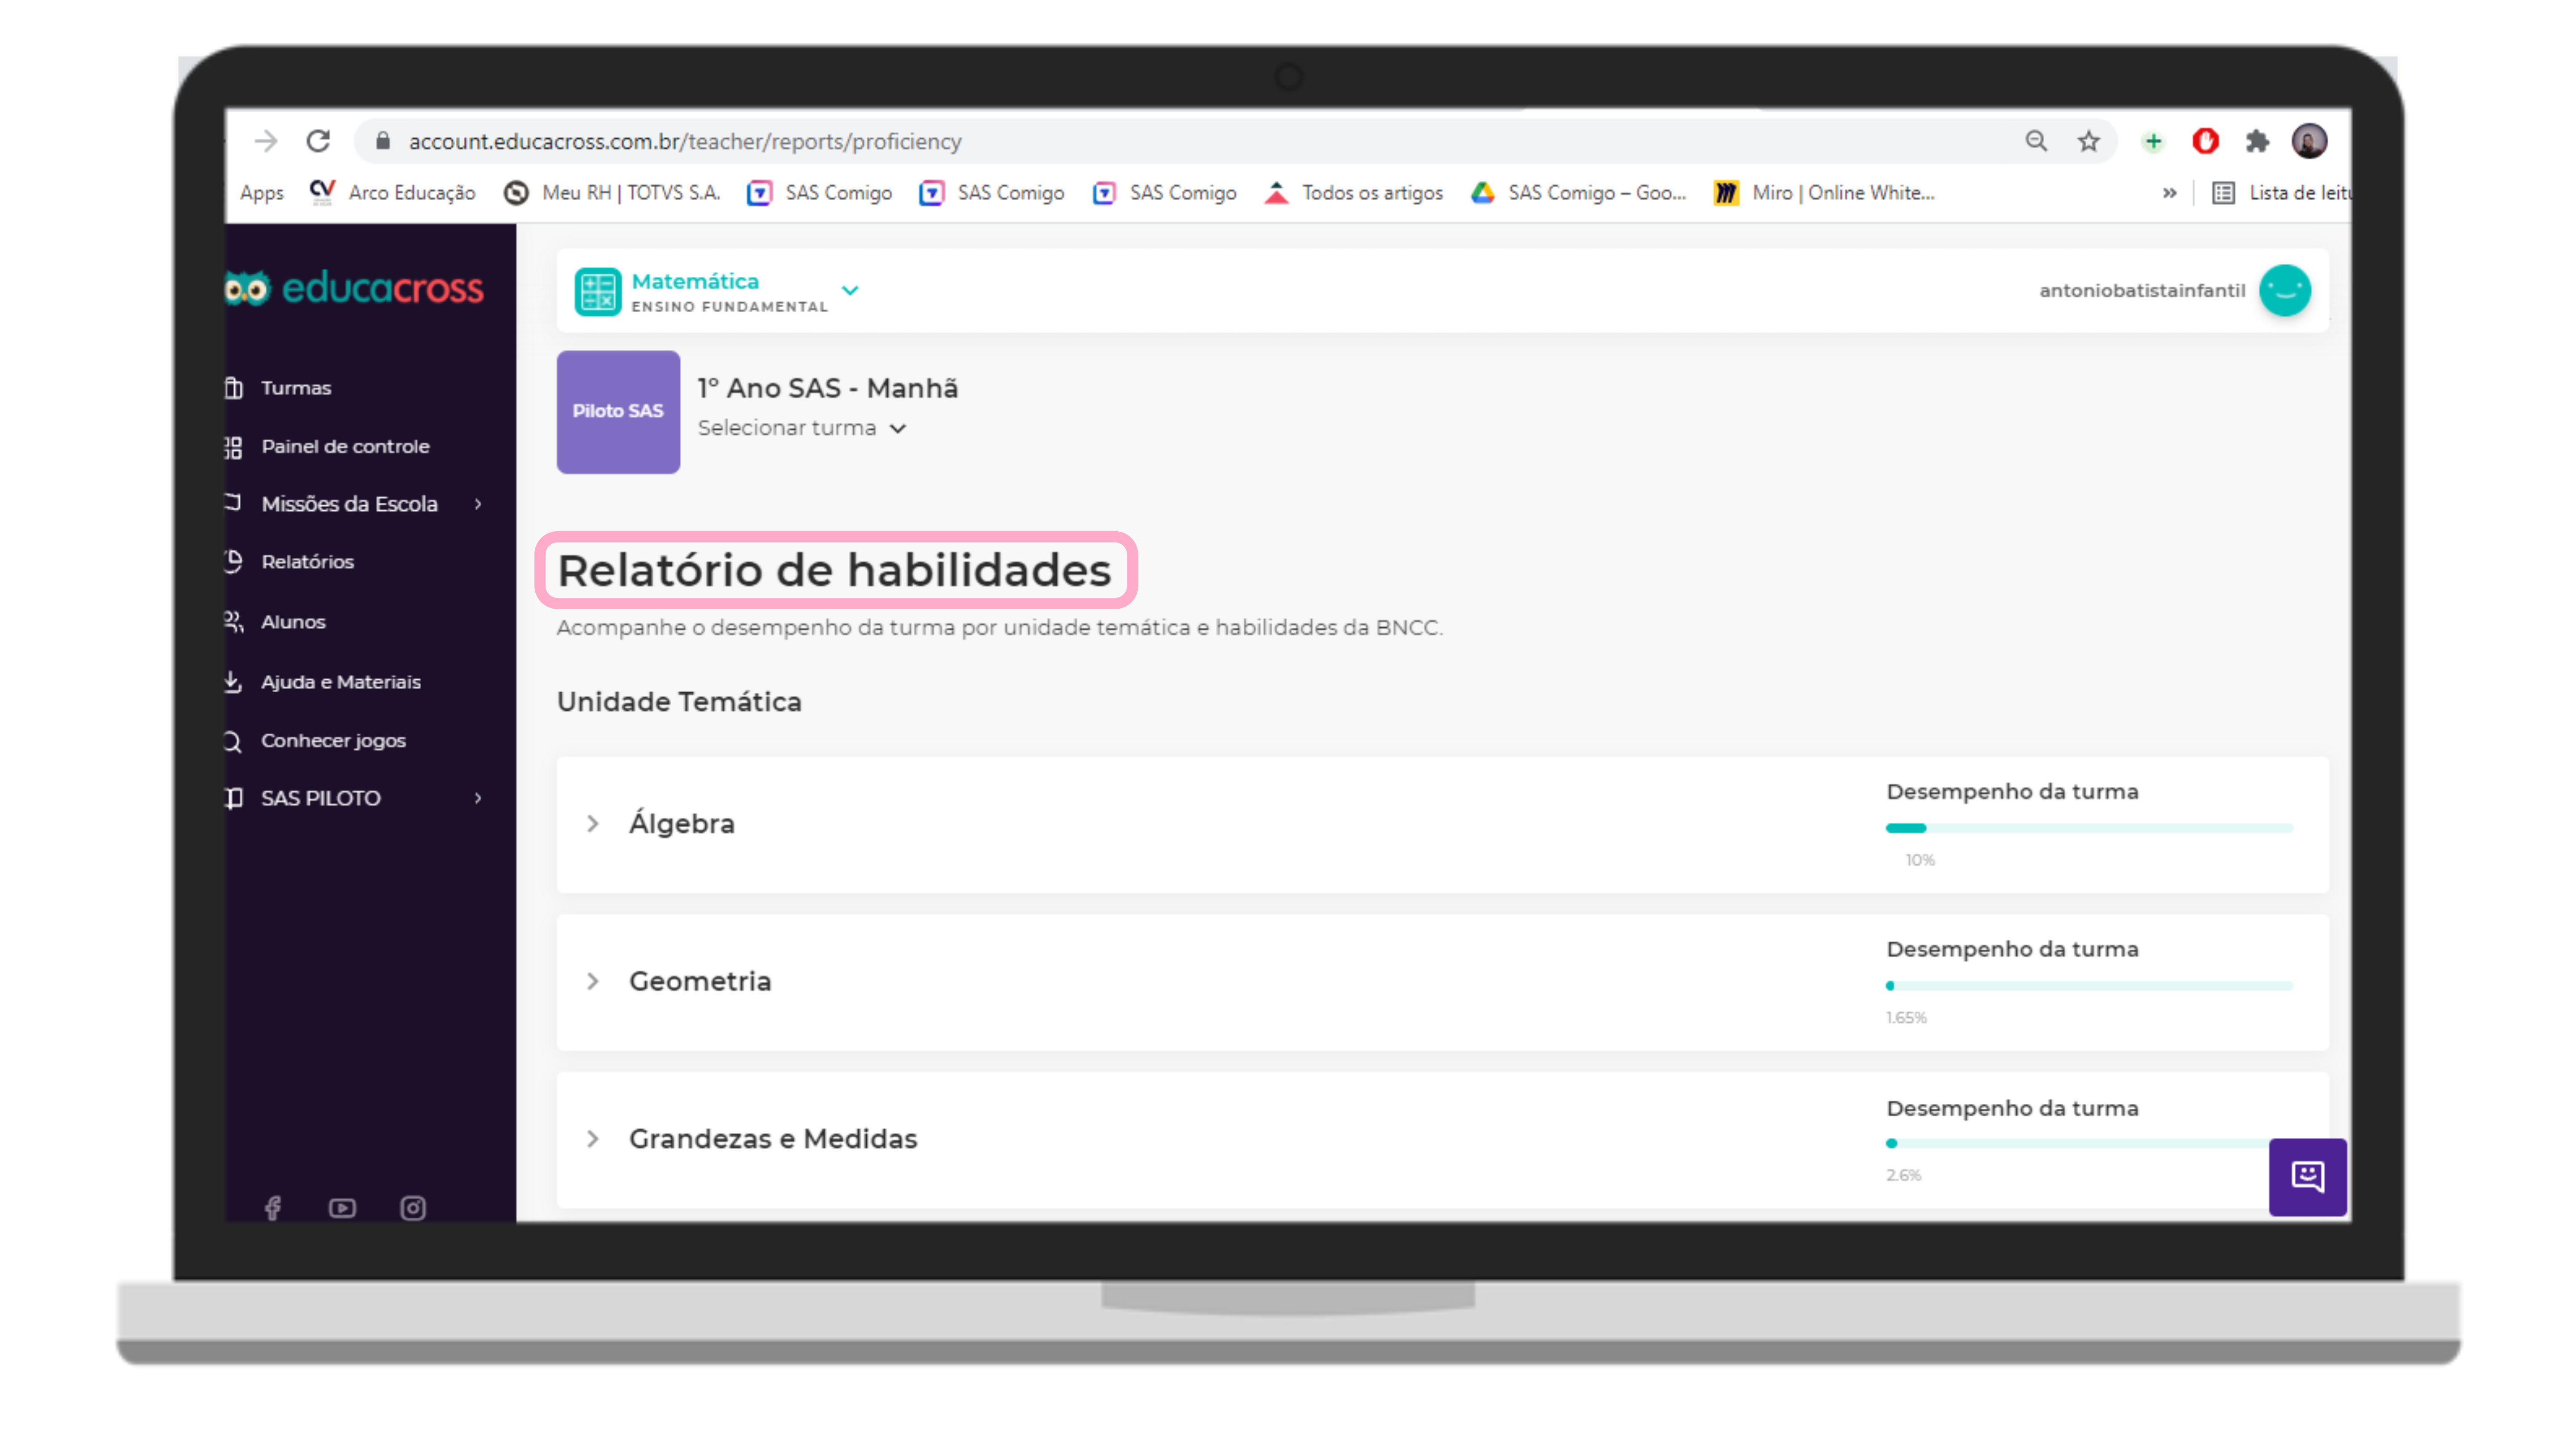
Task: Click the Piloto SAS class tile
Action: pyautogui.click(x=618, y=412)
